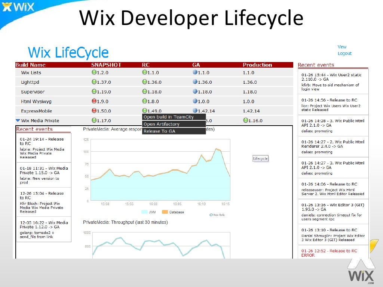The image size is (383, 287).
Task: Click green status icon for Supervisor SNAPSHOT 1.19.0
Action: [x=94, y=91]
